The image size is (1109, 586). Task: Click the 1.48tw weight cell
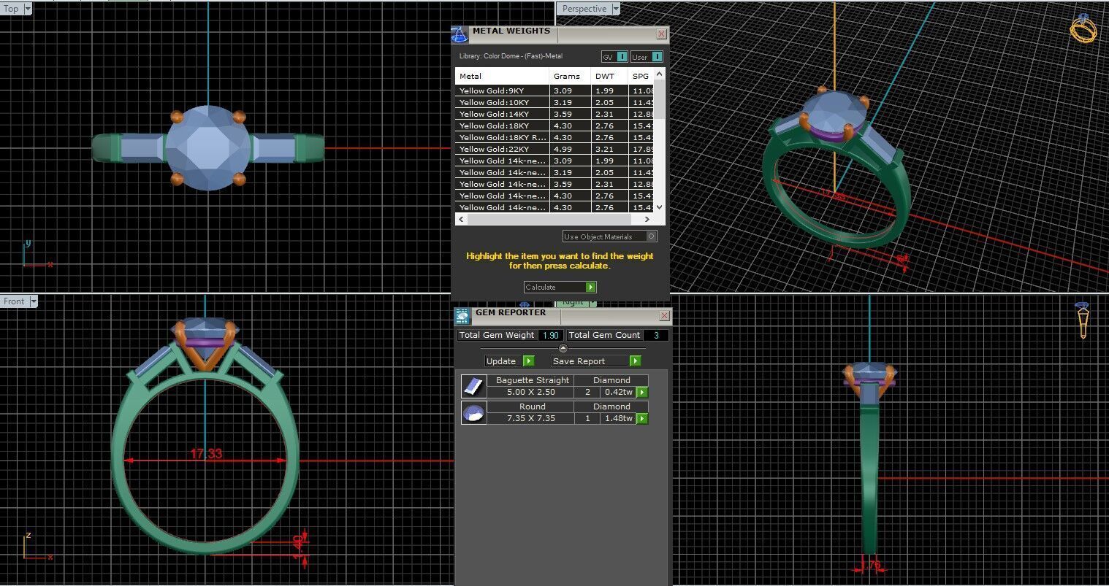pyautogui.click(x=619, y=418)
